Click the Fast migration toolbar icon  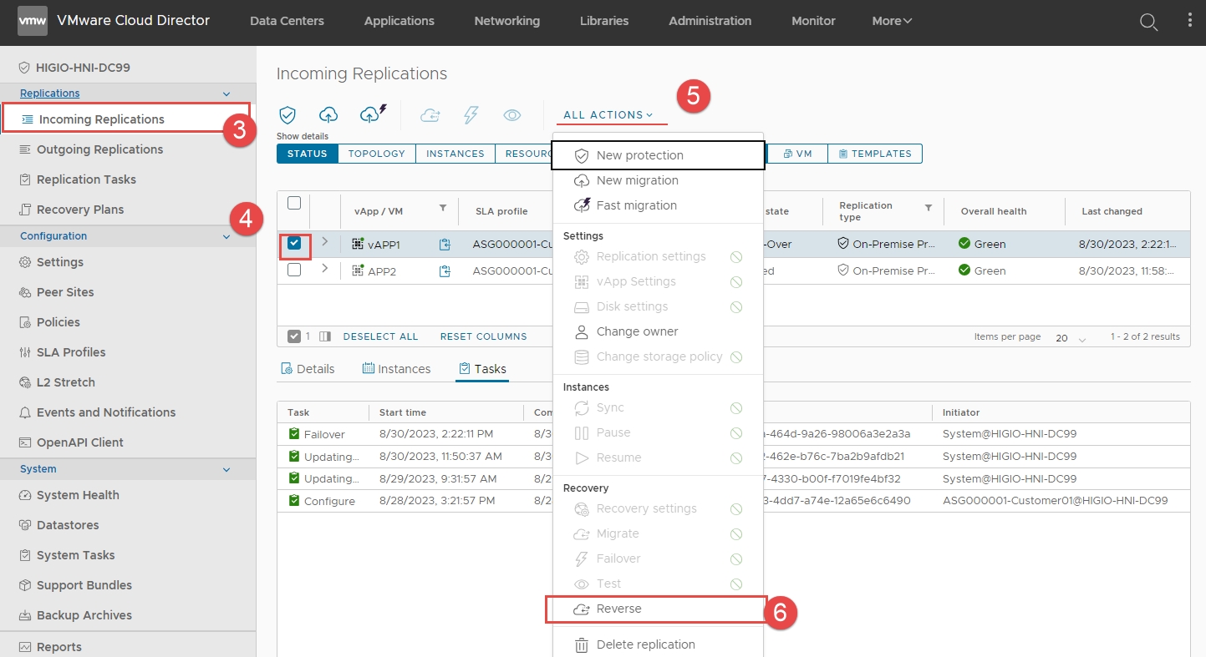click(x=373, y=114)
